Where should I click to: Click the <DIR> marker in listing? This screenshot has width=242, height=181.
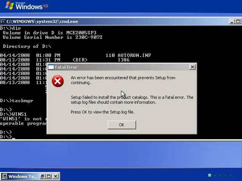tap(80, 60)
